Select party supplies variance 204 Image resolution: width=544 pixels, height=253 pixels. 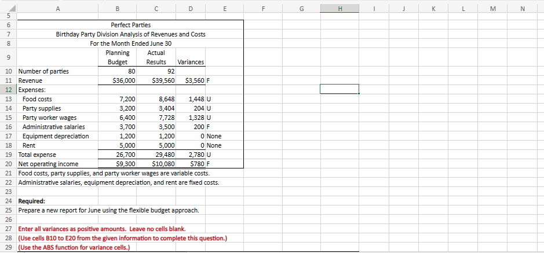pyautogui.click(x=191, y=108)
